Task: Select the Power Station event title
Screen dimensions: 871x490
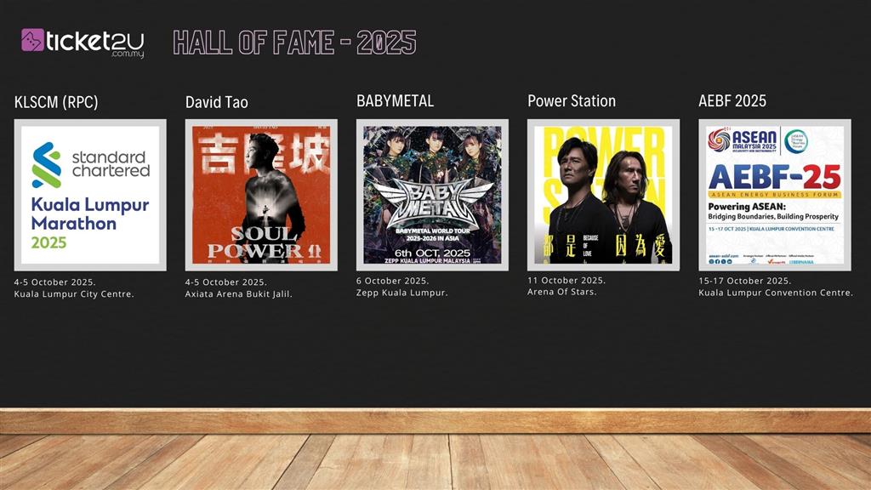Action: click(x=572, y=101)
